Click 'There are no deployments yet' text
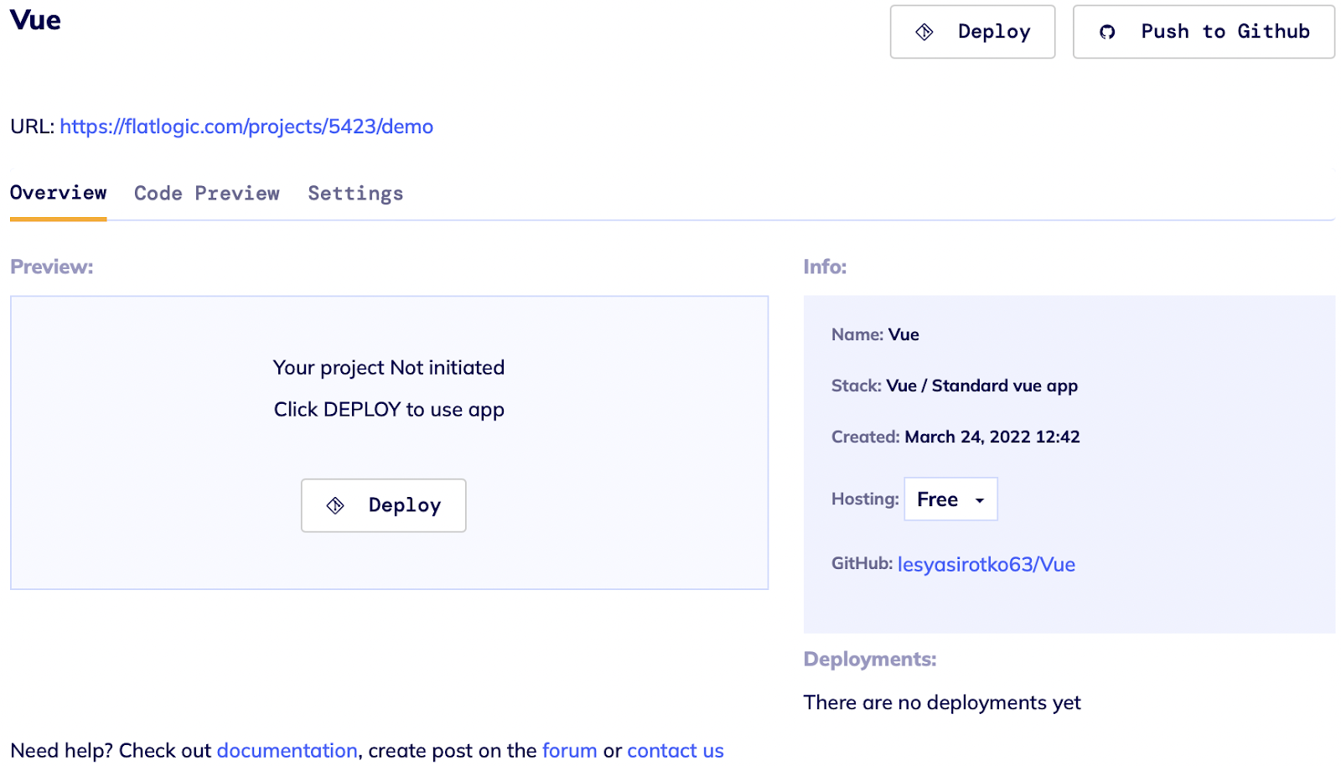Viewport: 1341px width, 766px height. click(942, 702)
